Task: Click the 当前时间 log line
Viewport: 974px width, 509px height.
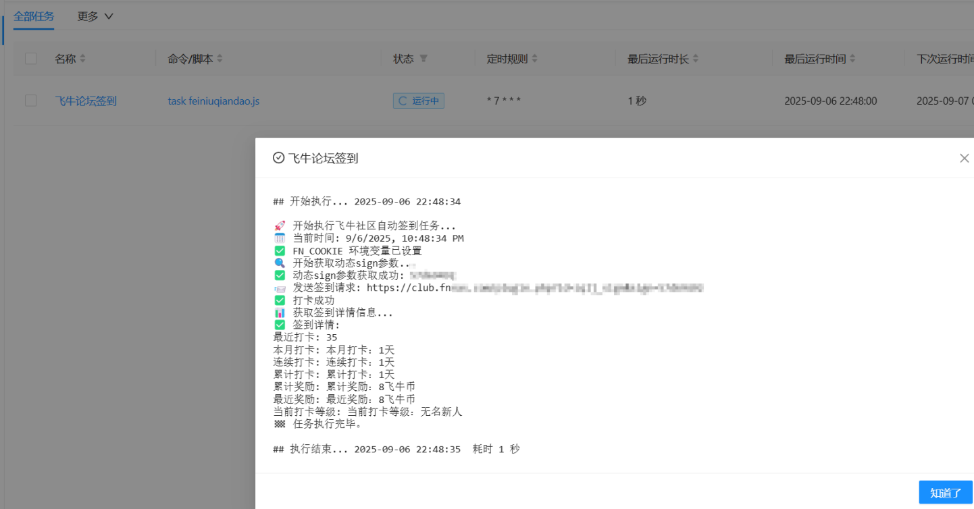Action: [x=369, y=238]
